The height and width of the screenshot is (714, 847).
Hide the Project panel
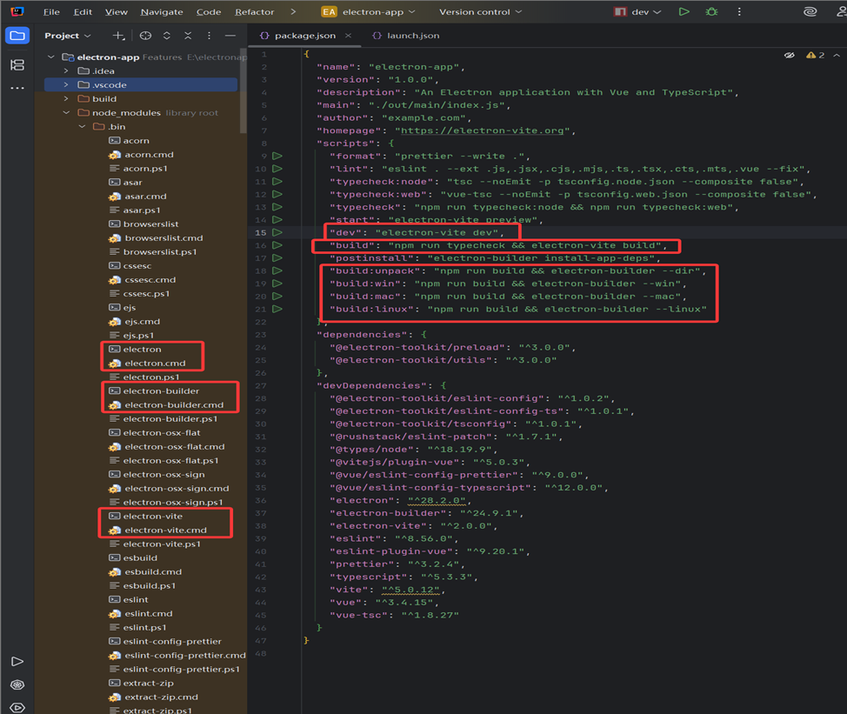click(x=230, y=36)
